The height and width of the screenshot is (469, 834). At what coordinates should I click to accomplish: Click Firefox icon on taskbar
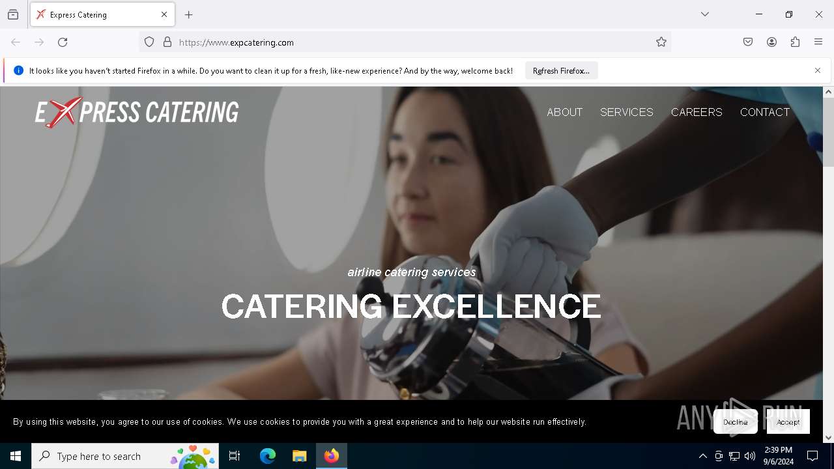[x=332, y=456]
